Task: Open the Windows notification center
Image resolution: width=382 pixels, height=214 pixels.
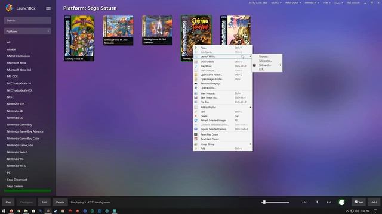Action: click(375, 211)
